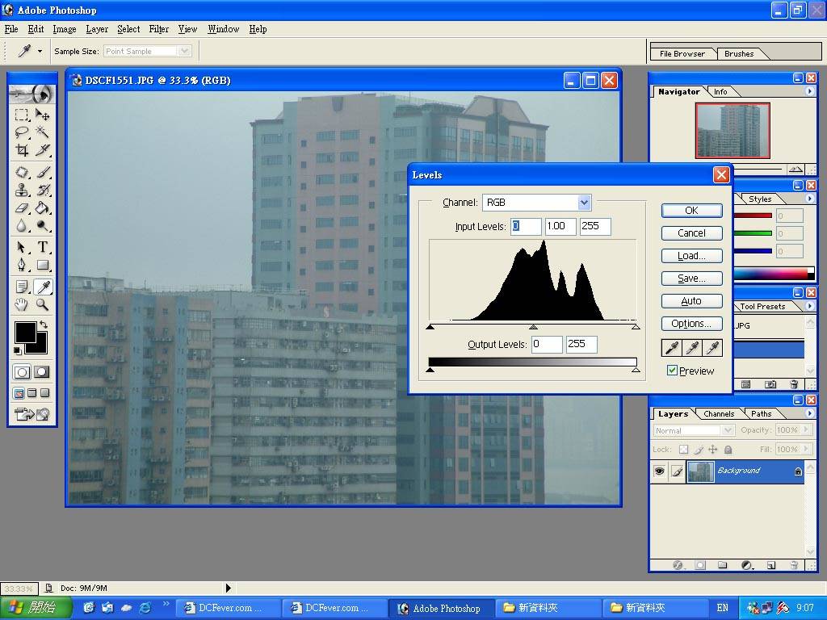This screenshot has width=827, height=620.
Task: Switch to Quick Mask Mode
Action: (42, 372)
